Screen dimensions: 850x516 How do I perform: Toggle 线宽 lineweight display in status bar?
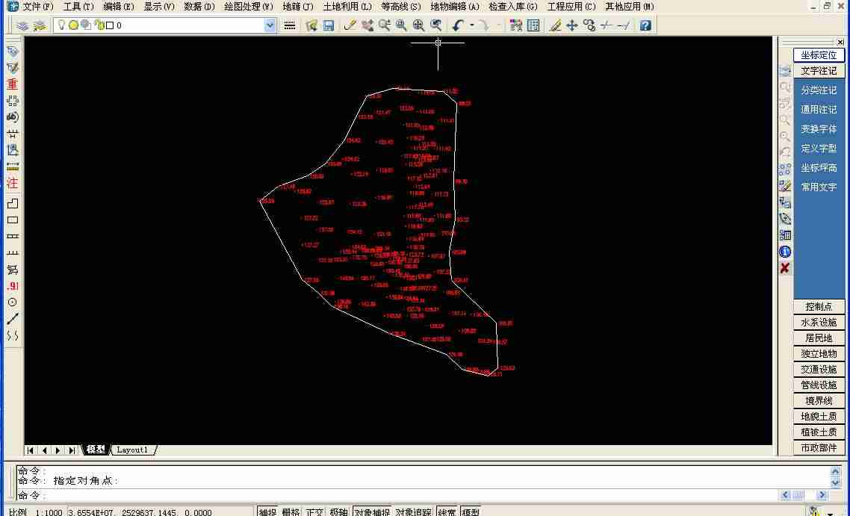pyautogui.click(x=447, y=511)
